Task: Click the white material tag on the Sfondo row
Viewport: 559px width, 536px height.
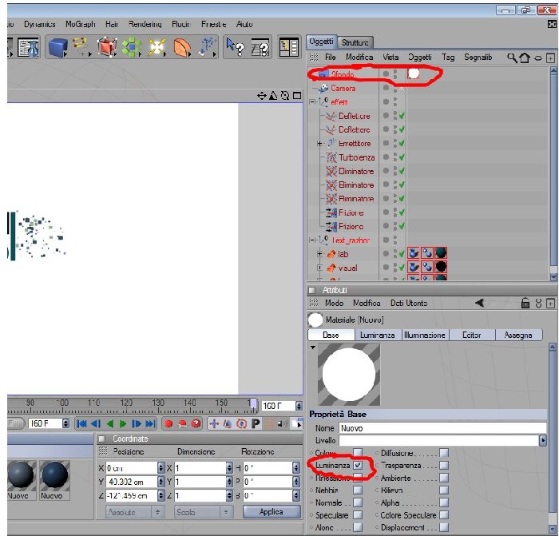Action: [414, 73]
